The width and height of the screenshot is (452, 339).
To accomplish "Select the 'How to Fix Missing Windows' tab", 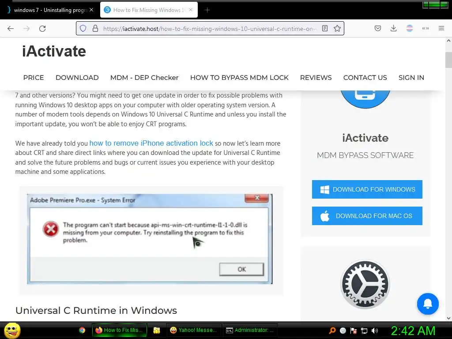I will pyautogui.click(x=149, y=10).
